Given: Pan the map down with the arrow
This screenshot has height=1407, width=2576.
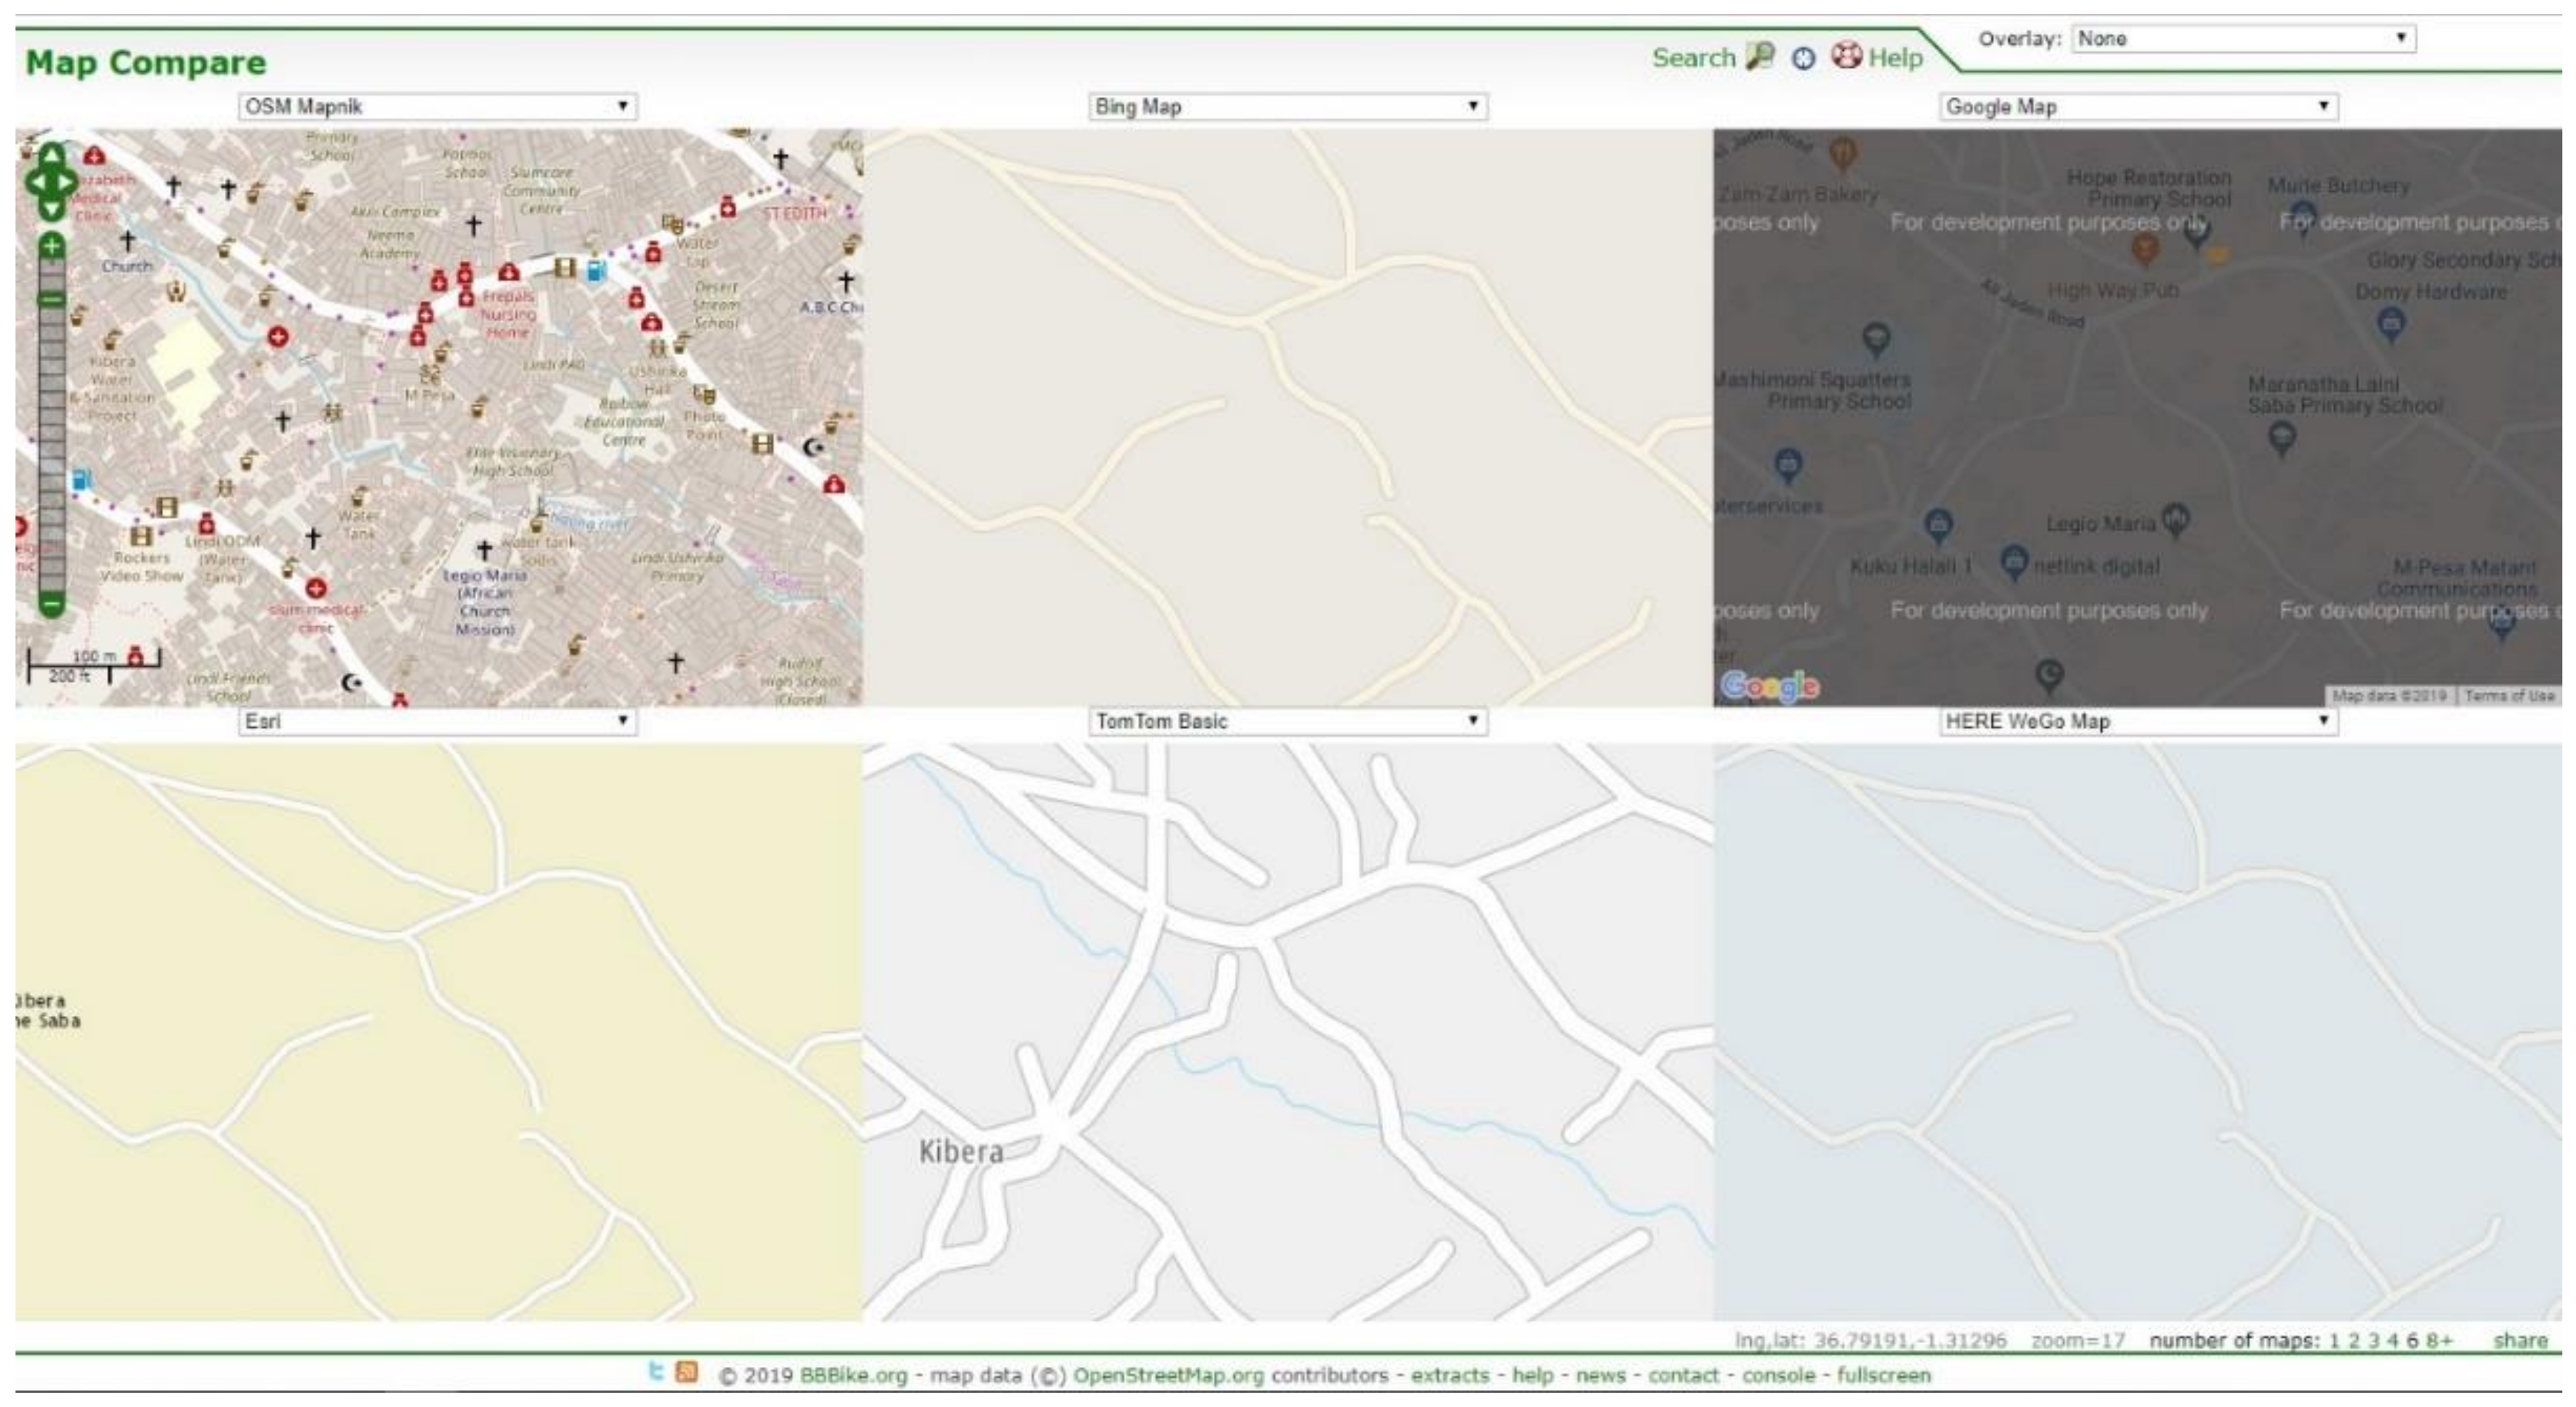Looking at the screenshot, I should [x=51, y=209].
